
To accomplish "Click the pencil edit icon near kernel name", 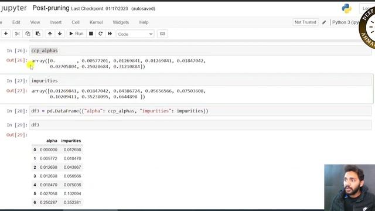I will 324,22.
